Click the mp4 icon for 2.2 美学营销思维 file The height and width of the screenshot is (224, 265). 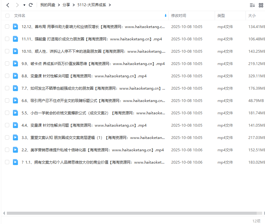click(15, 150)
